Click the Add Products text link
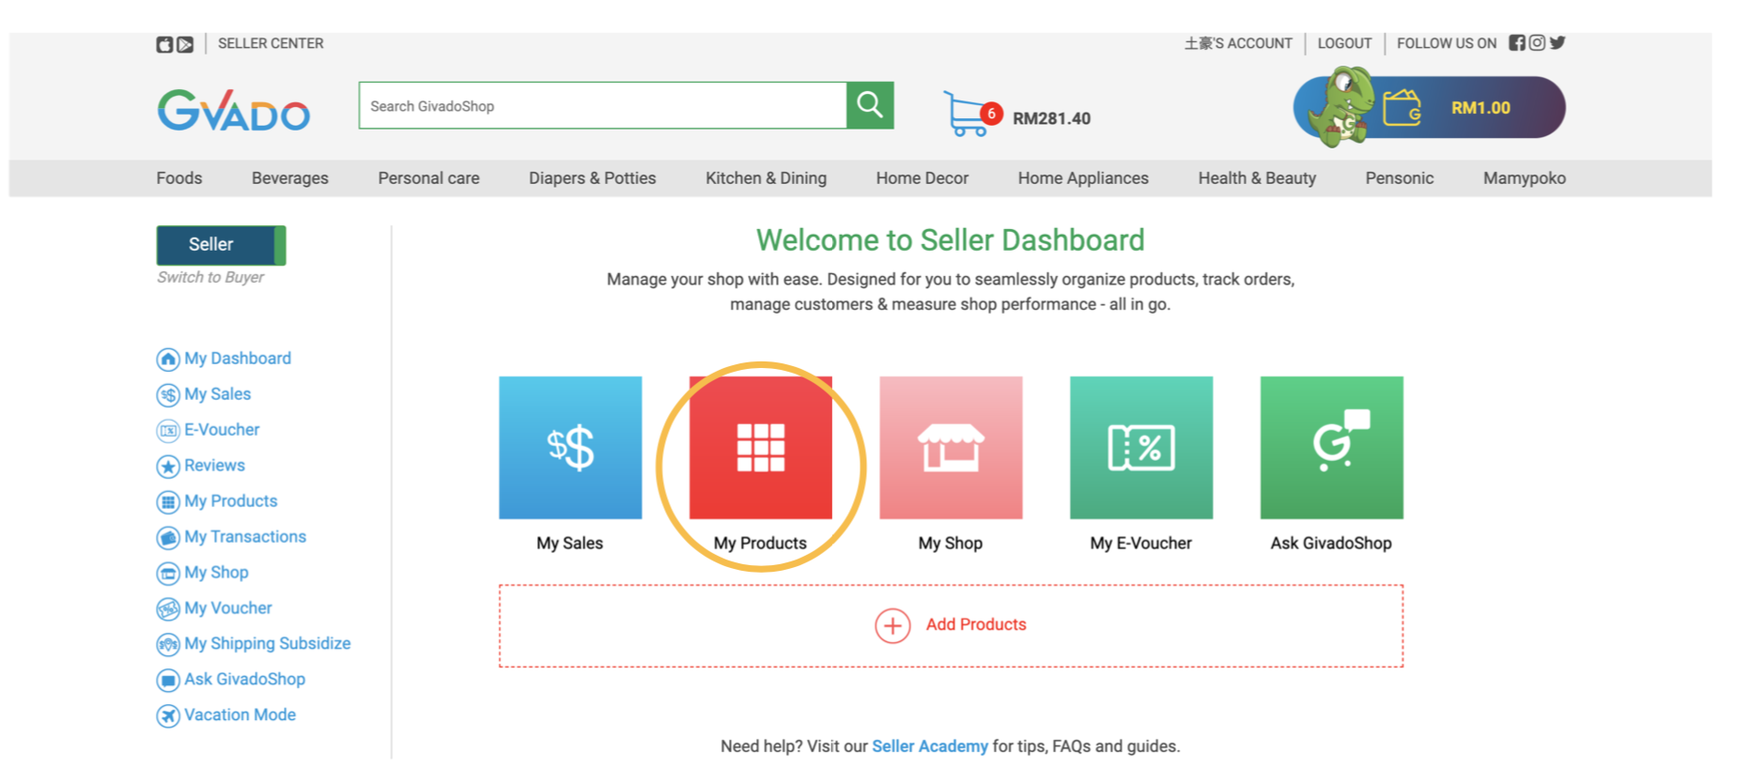 click(x=976, y=625)
